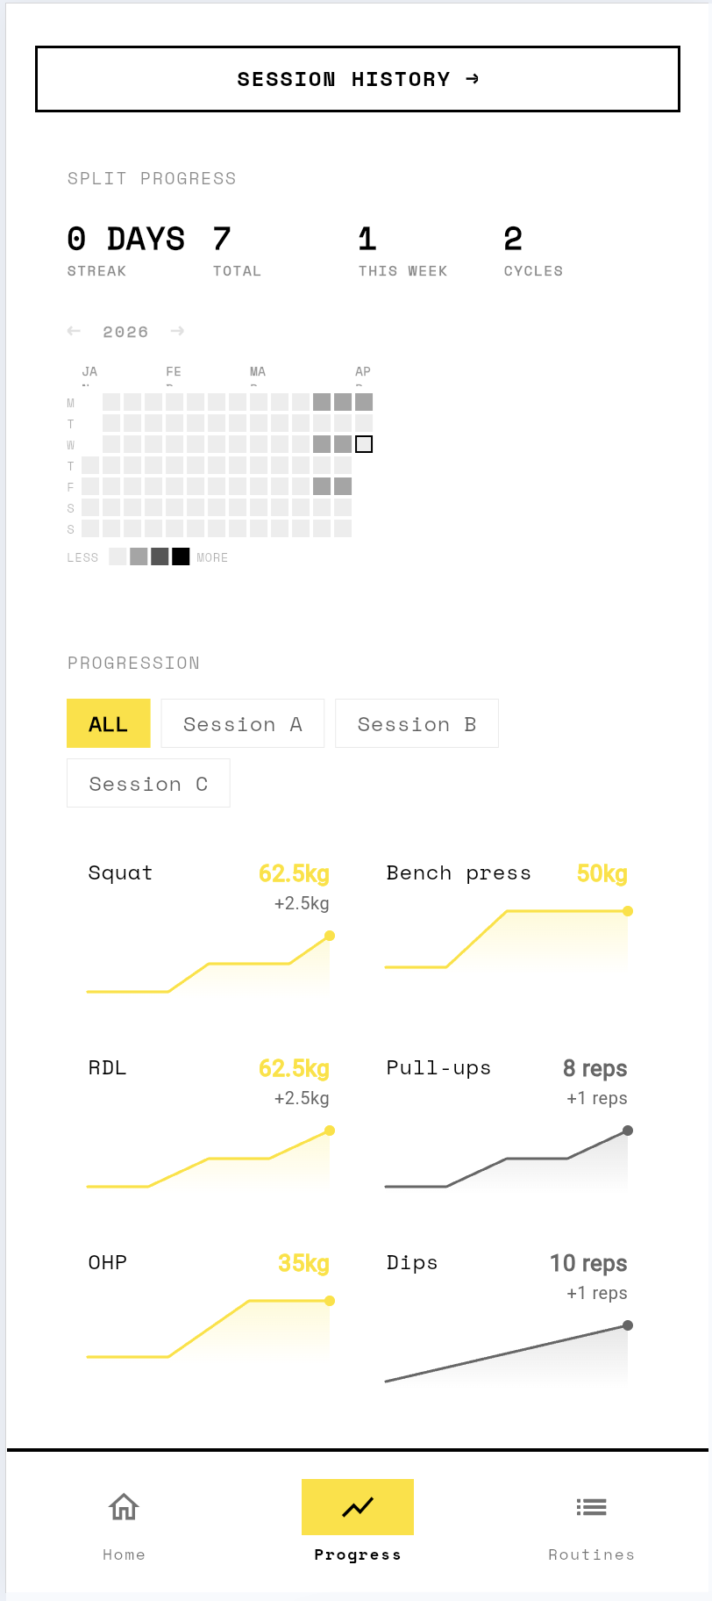Enable the ALL progression filter

(108, 723)
